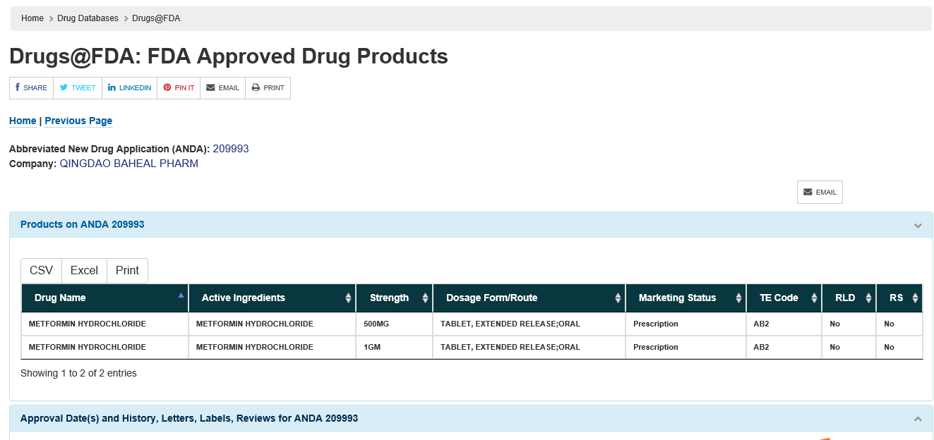The width and height of the screenshot is (934, 440).
Task: Open Drug Databases breadcrumb
Action: coord(88,18)
